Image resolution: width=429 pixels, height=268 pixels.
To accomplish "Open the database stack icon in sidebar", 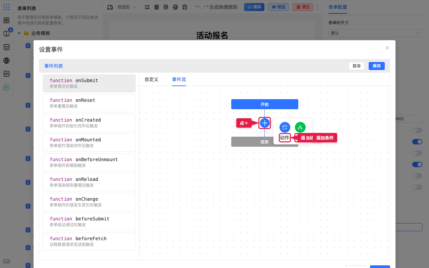I will [6, 47].
